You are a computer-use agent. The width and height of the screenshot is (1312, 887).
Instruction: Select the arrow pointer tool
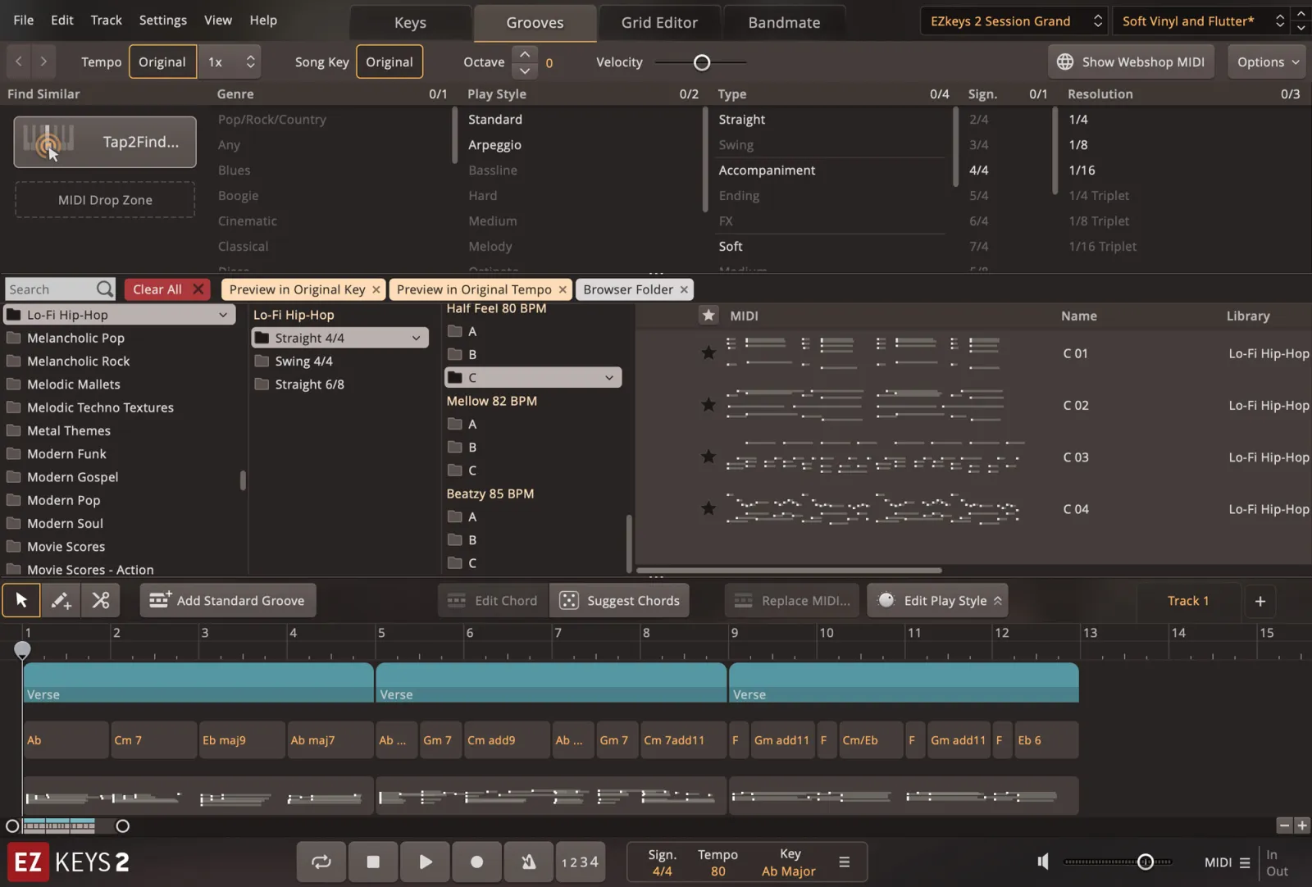click(x=21, y=601)
